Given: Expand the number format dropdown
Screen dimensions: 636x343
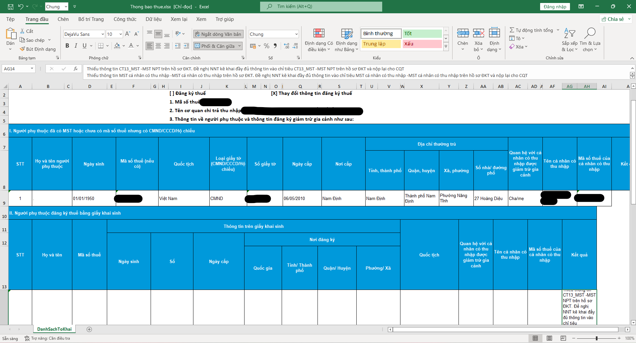Looking at the screenshot, I should [296, 34].
